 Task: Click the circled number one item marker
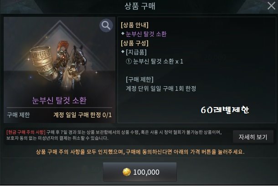coord(129,61)
